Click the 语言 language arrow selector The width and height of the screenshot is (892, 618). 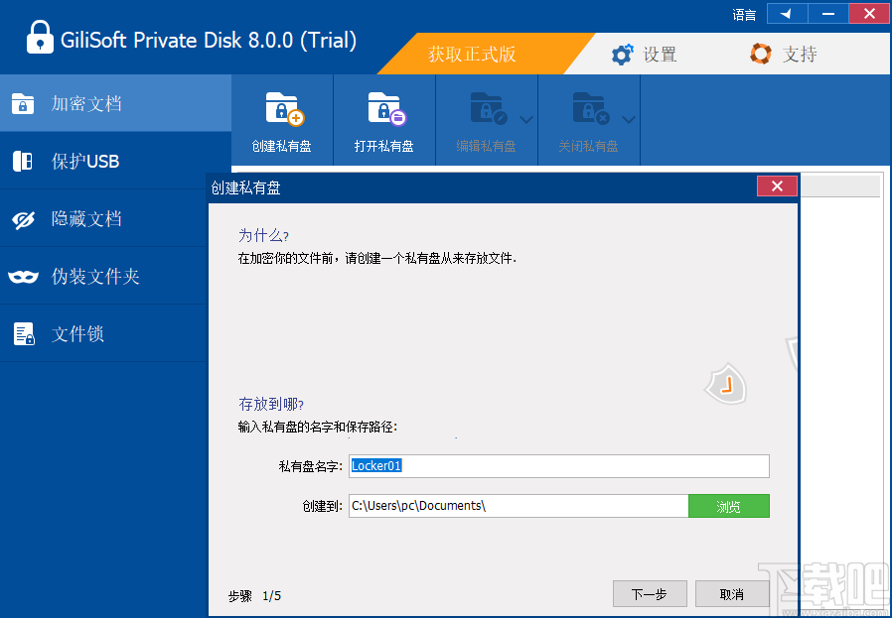pyautogui.click(x=788, y=14)
